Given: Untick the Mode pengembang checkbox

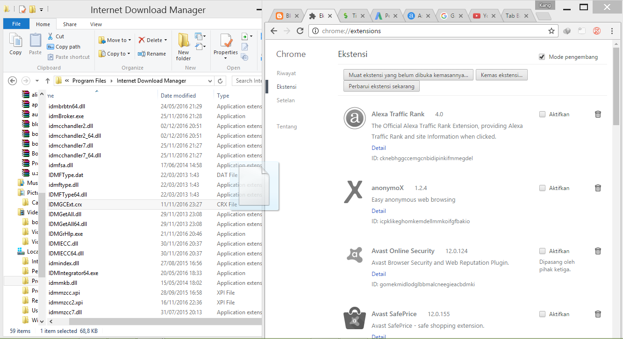Looking at the screenshot, I should click(542, 57).
